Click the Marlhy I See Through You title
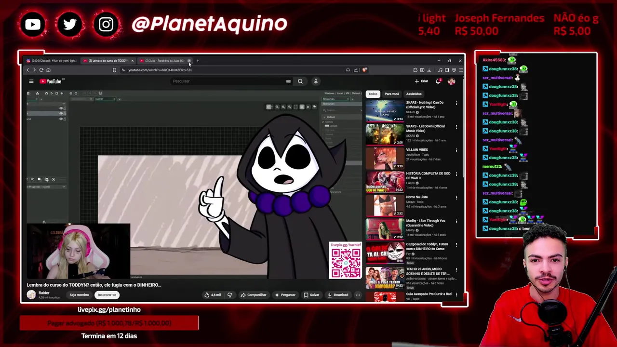The height and width of the screenshot is (347, 617). coord(426,223)
